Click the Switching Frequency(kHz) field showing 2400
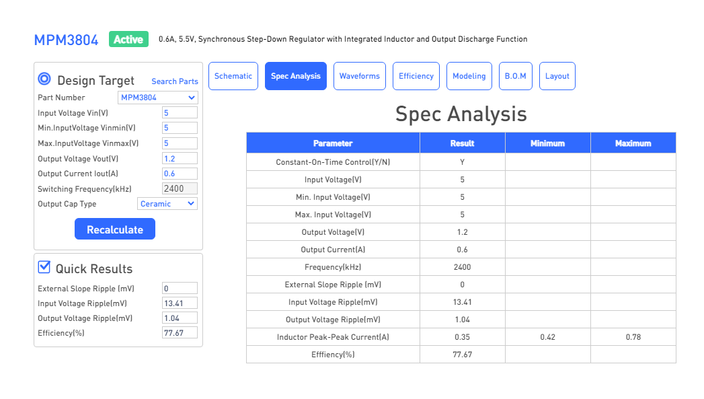The image size is (704, 399). pyautogui.click(x=180, y=188)
